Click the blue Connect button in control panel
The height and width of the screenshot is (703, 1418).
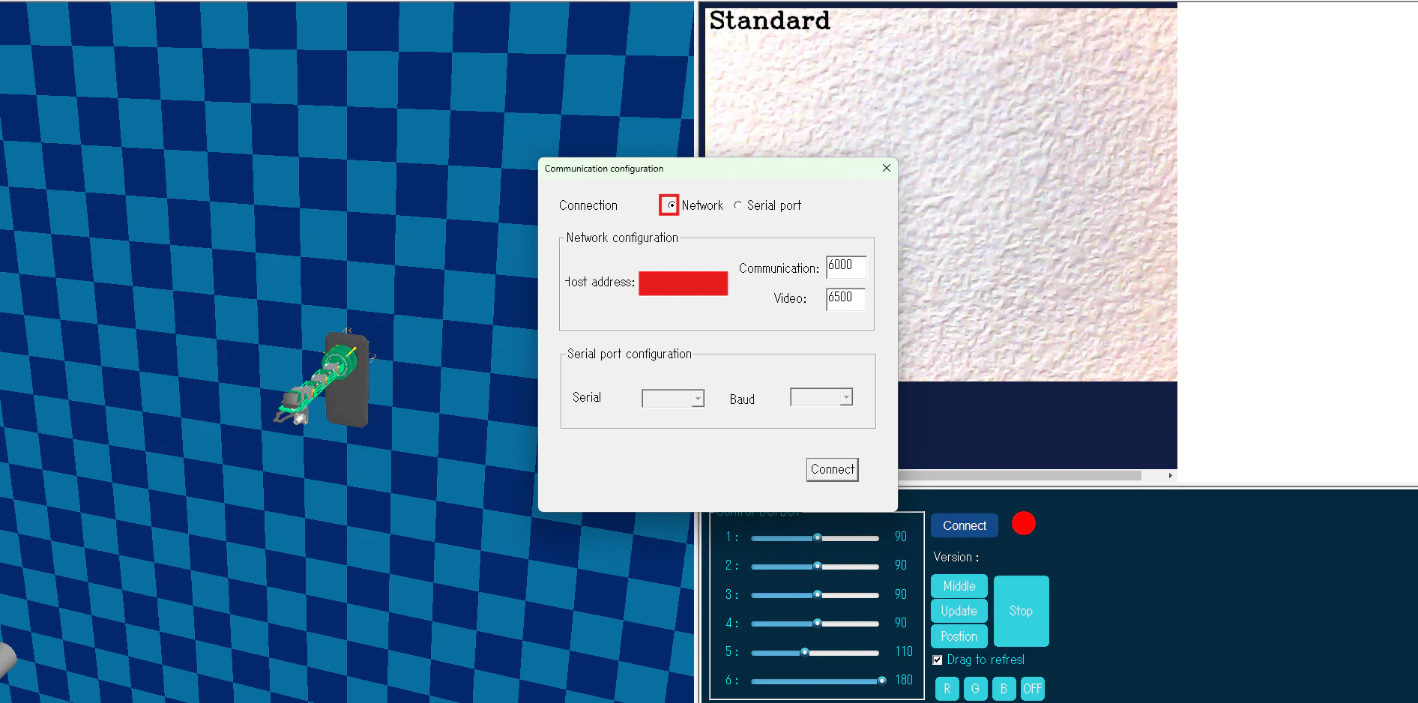click(965, 525)
